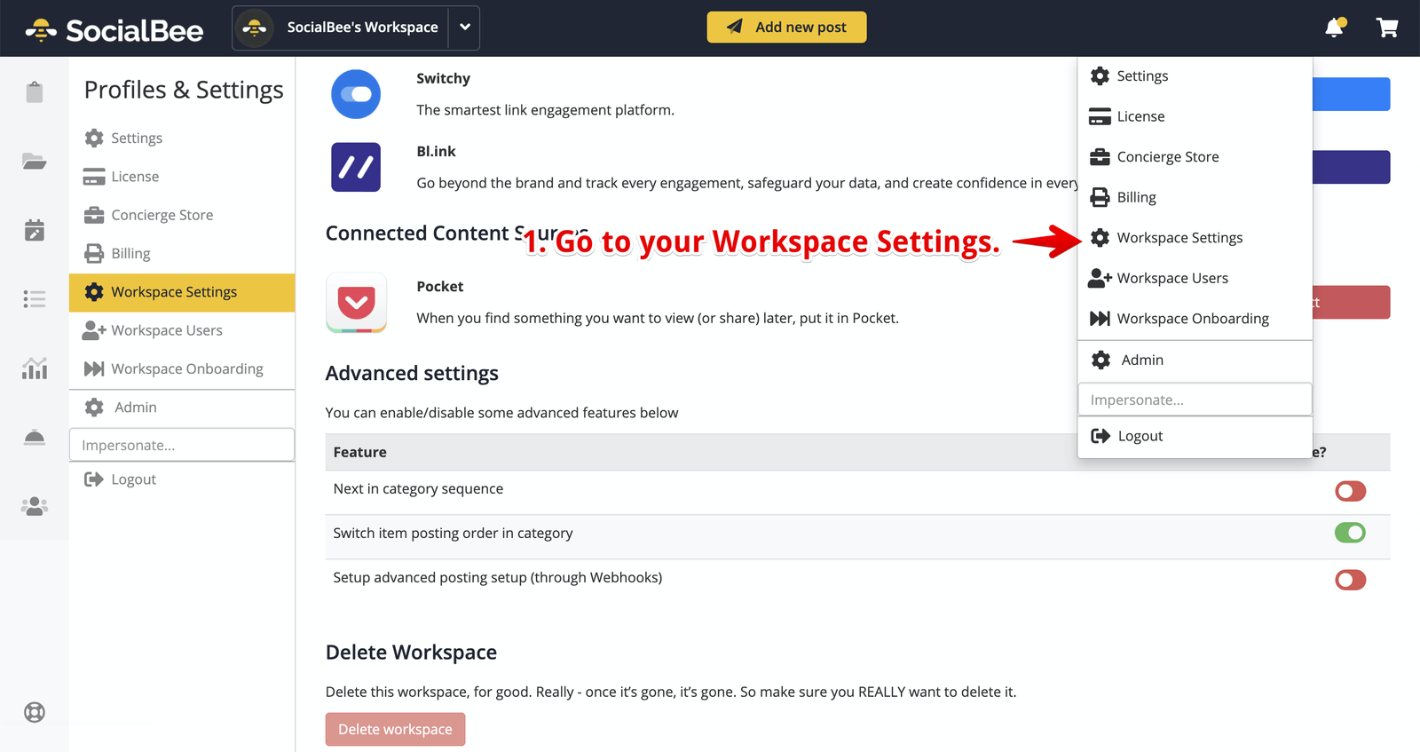The width and height of the screenshot is (1420, 752).
Task: Click the SocialBee logo
Action: click(114, 30)
